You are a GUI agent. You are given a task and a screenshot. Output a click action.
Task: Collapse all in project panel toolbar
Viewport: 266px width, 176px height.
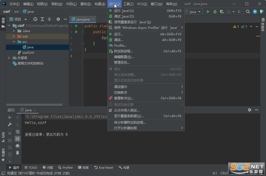[49, 19]
